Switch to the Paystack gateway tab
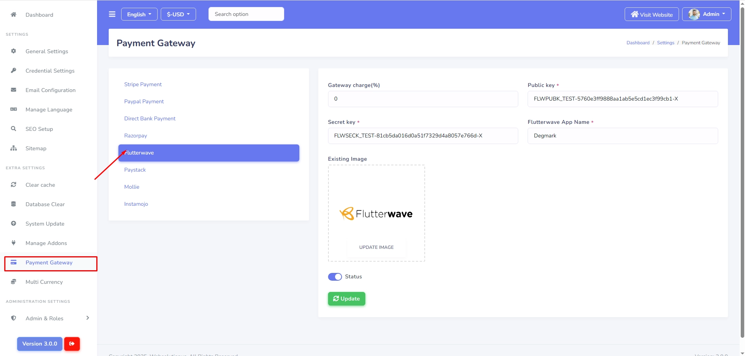The image size is (745, 356). click(135, 170)
